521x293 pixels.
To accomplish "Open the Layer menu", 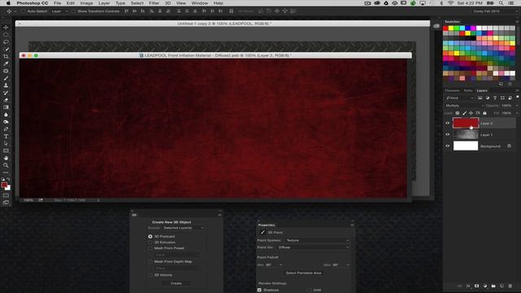I will click(104, 3).
